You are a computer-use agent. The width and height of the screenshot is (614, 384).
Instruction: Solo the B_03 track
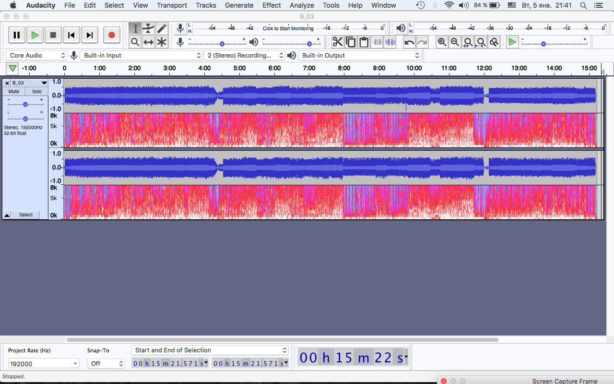[x=37, y=91]
